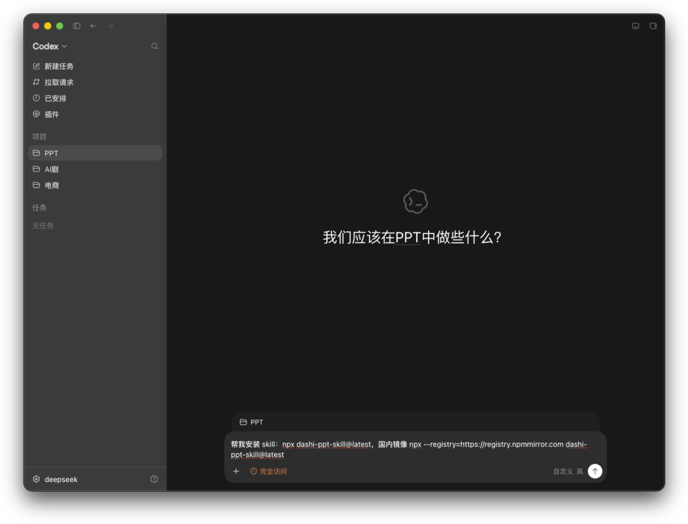This screenshot has height=524, width=688.
Task: Click the 无任务 placeholder text
Action: pos(43,226)
